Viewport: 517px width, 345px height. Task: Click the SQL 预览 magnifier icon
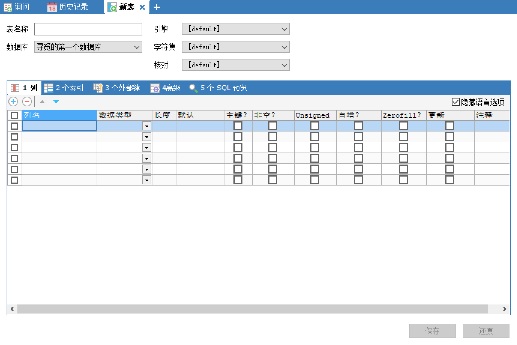coord(193,88)
